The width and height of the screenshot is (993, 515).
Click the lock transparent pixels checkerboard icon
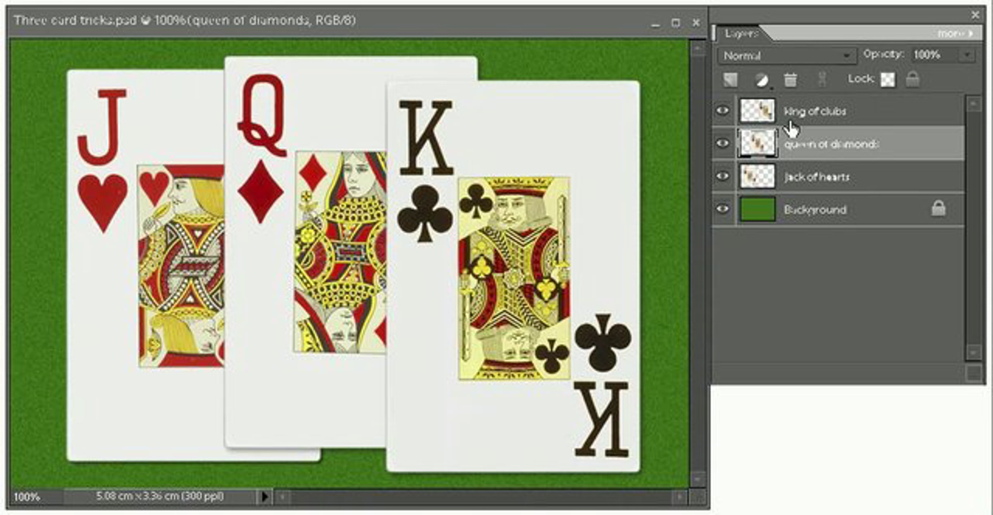[x=887, y=79]
